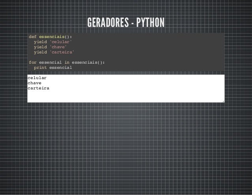Click the 'for essencial in essenciais():' line
The height and width of the screenshot is (195, 252).
(x=67, y=62)
